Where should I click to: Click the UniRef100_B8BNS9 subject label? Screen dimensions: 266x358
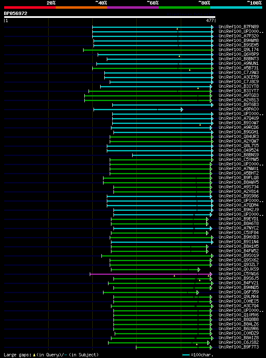pyautogui.click(x=239, y=155)
